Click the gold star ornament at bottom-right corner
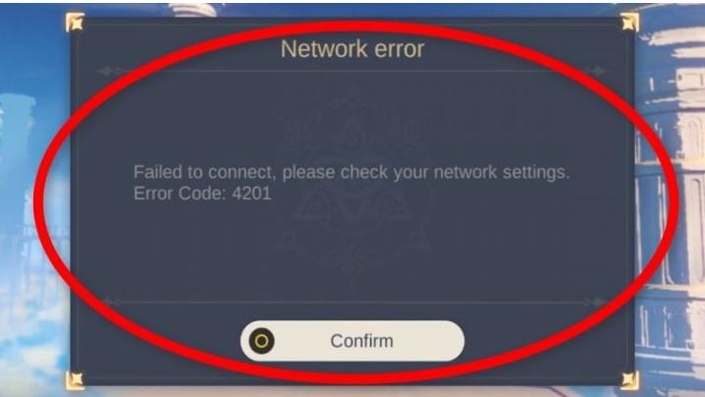Image resolution: width=705 pixels, height=397 pixels. click(629, 380)
